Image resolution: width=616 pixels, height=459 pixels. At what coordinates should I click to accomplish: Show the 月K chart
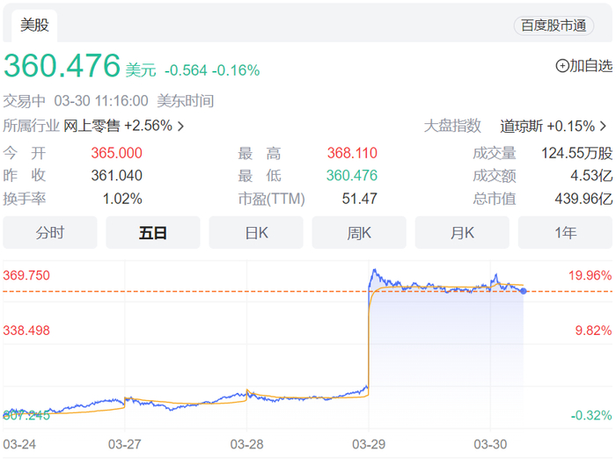[462, 233]
